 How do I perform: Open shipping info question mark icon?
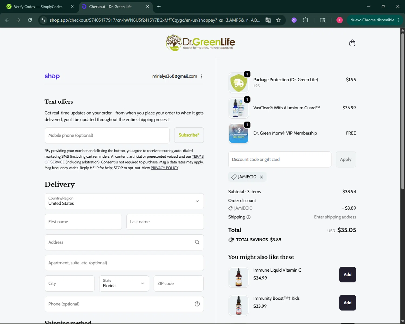(248, 217)
